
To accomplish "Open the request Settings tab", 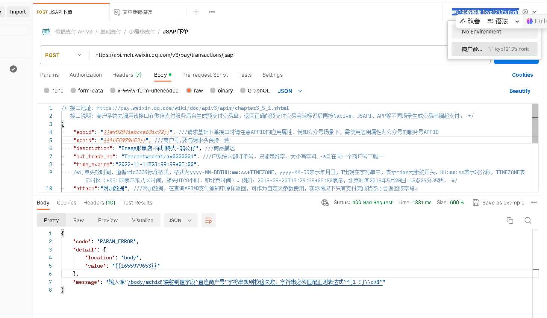I will [x=273, y=75].
